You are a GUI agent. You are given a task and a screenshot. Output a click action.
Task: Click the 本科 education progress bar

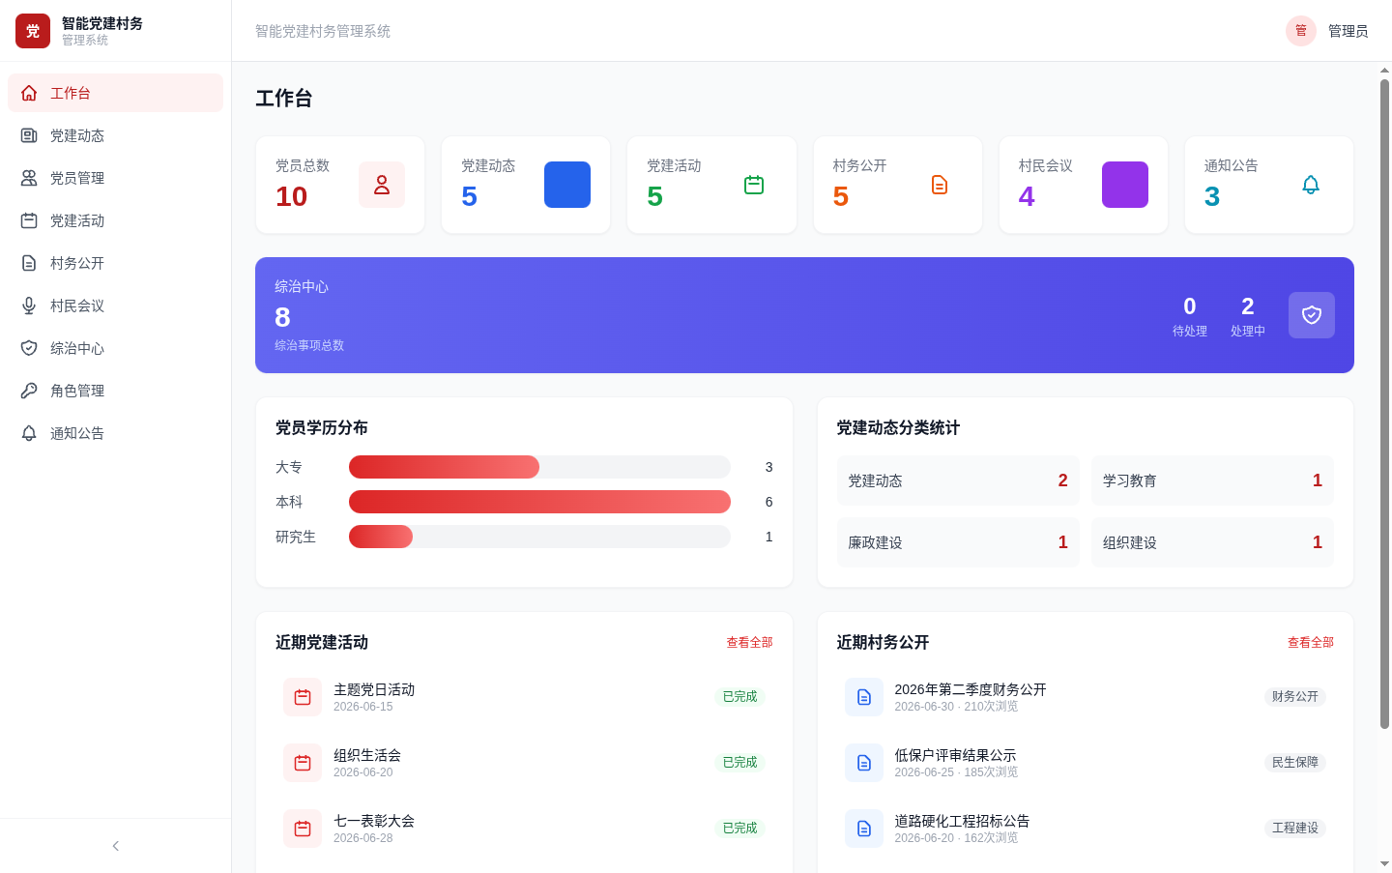tap(539, 502)
